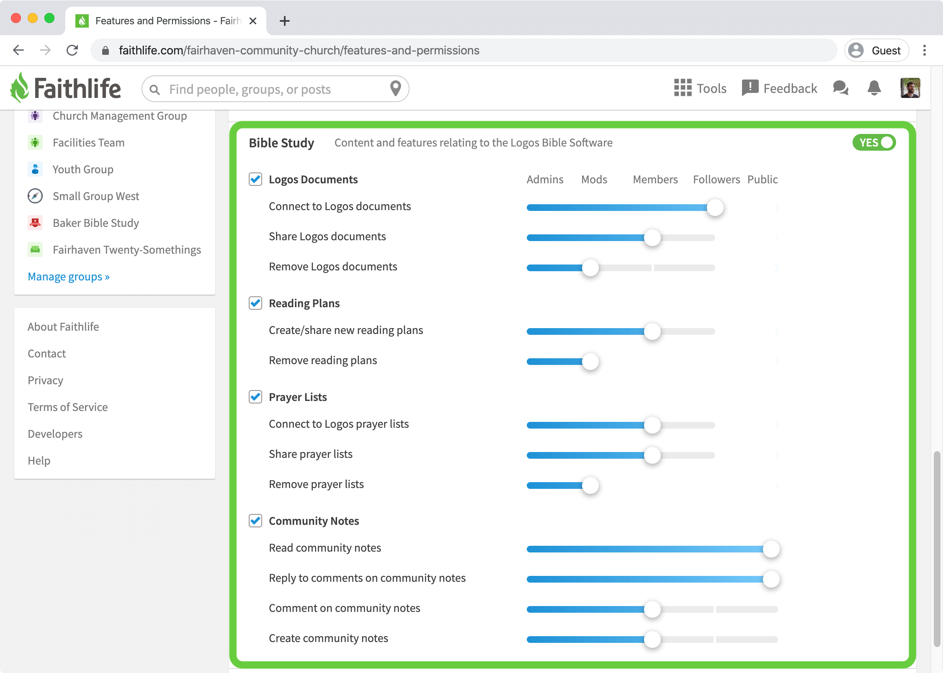Click the Small Group West compass icon
This screenshot has width=943, height=673.
[x=35, y=196]
